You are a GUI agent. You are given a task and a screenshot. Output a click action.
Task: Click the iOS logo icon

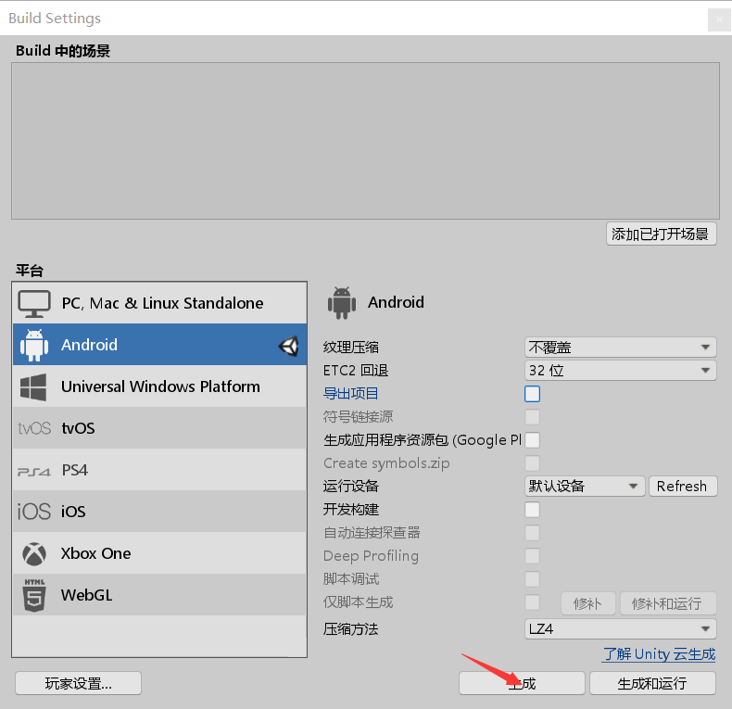(x=34, y=512)
